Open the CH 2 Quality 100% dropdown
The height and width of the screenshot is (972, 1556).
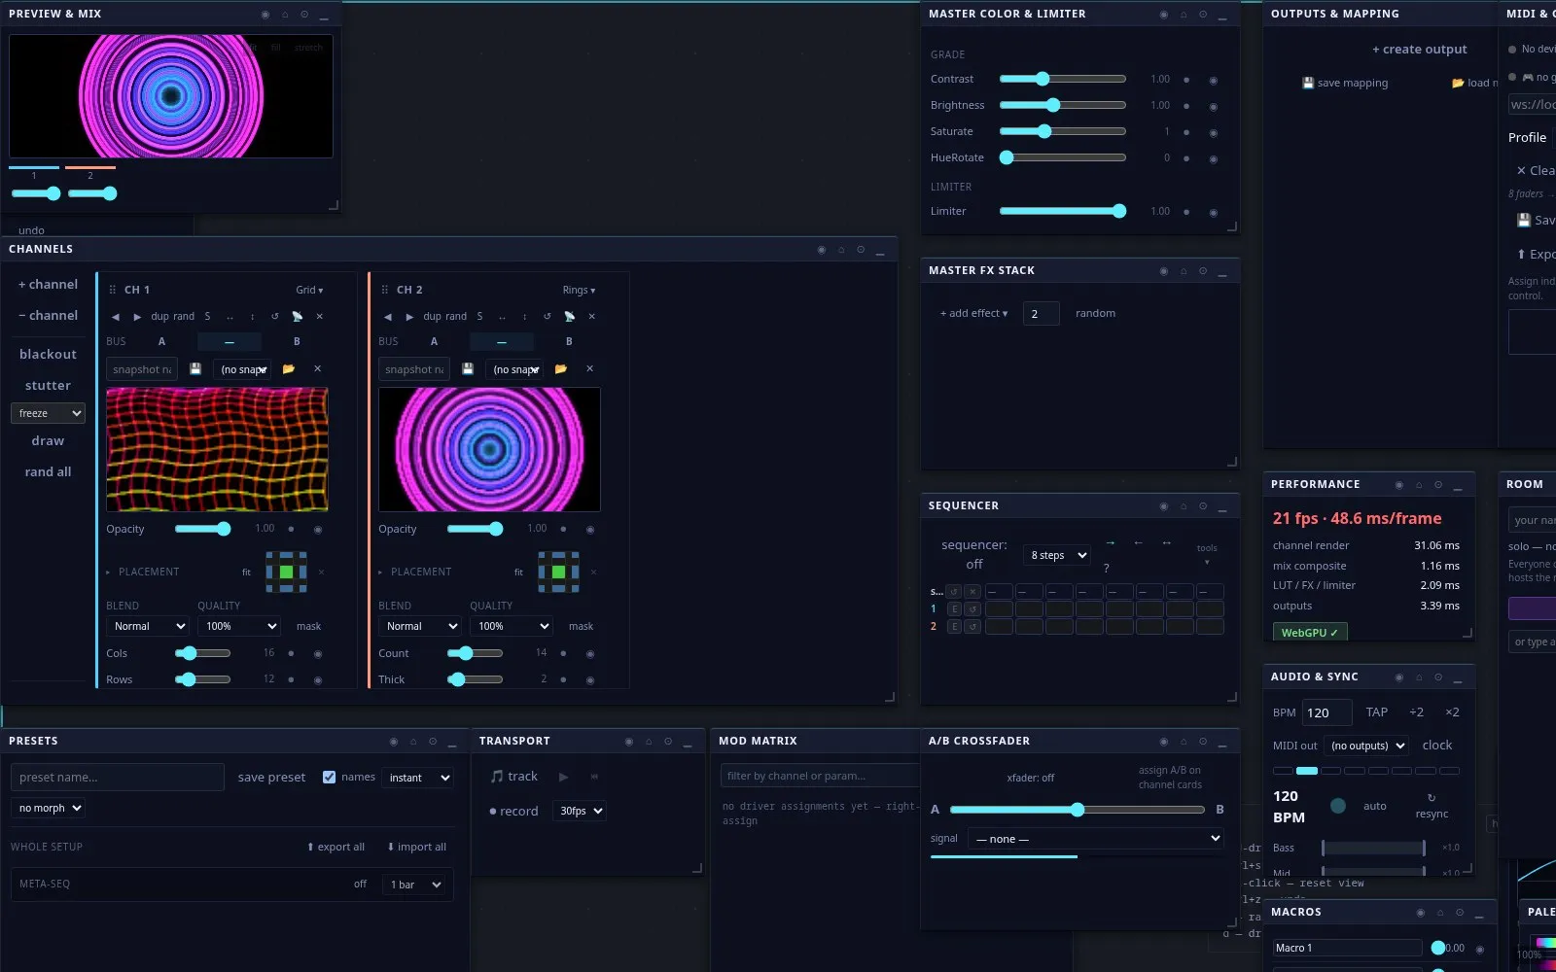[513, 627]
